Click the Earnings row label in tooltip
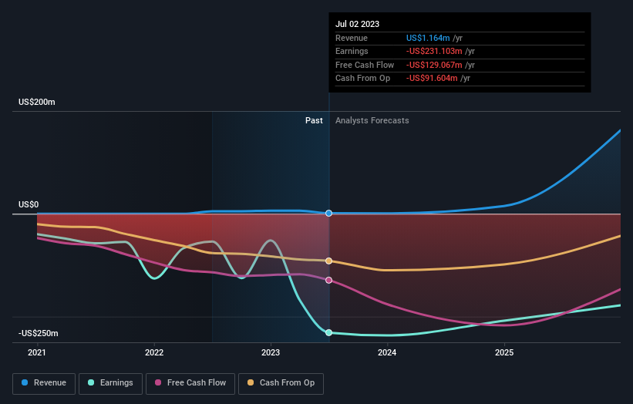This screenshot has height=404, width=633. [x=352, y=51]
